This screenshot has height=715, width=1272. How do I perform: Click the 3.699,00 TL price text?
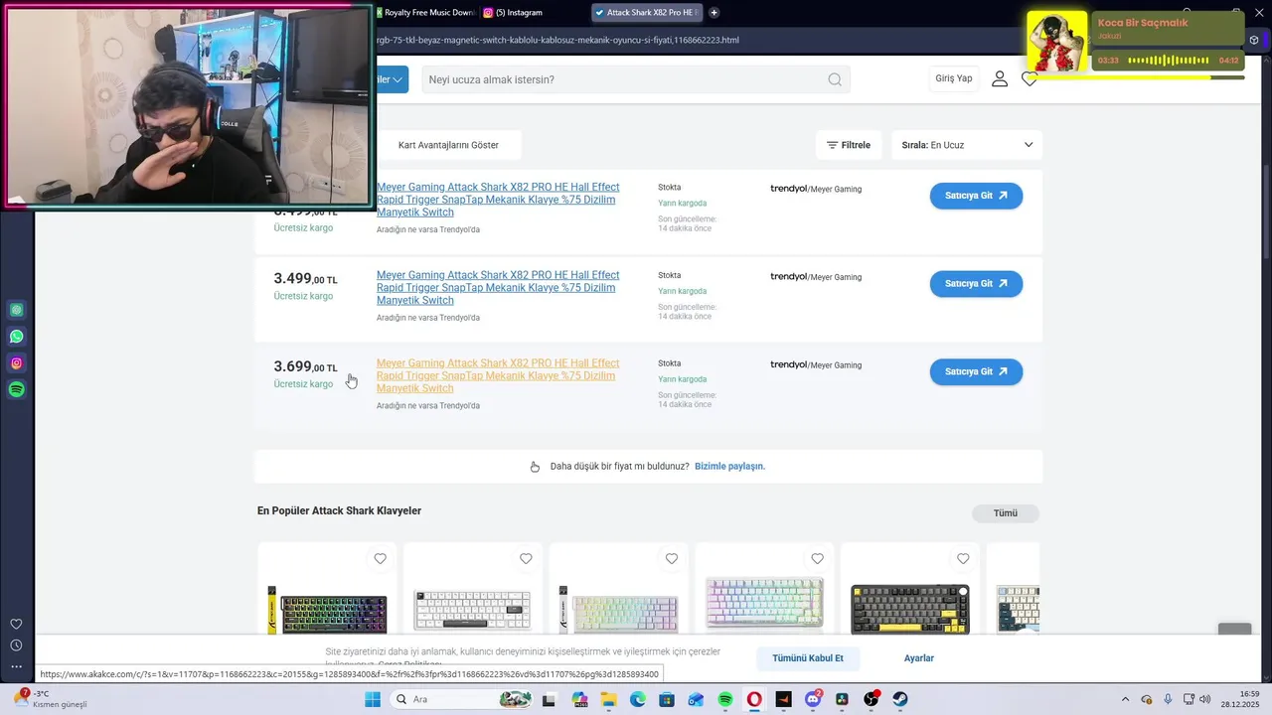point(306,366)
